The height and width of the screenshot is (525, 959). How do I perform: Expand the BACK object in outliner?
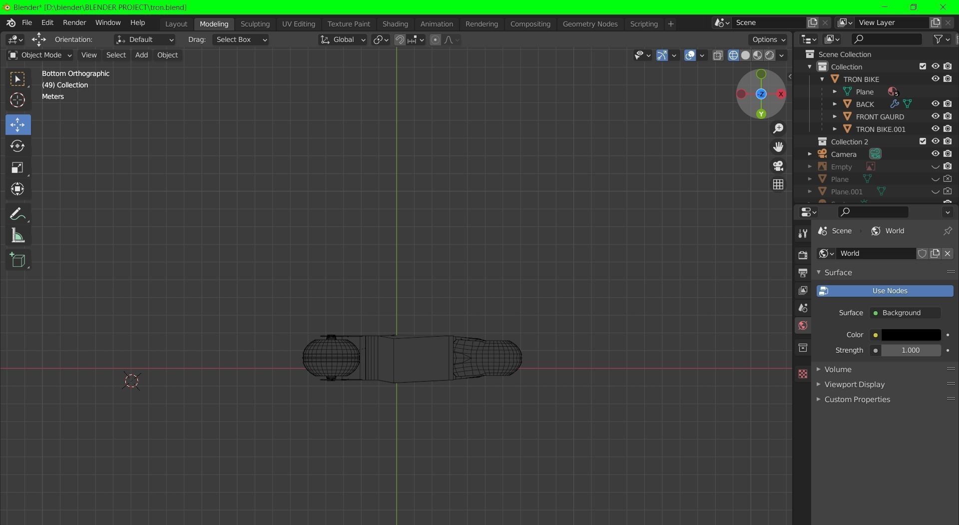coord(835,104)
